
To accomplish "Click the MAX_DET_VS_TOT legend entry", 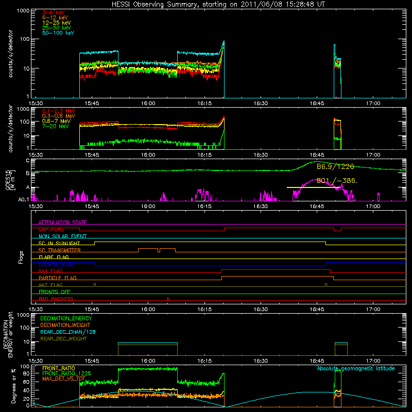I will (64, 379).
